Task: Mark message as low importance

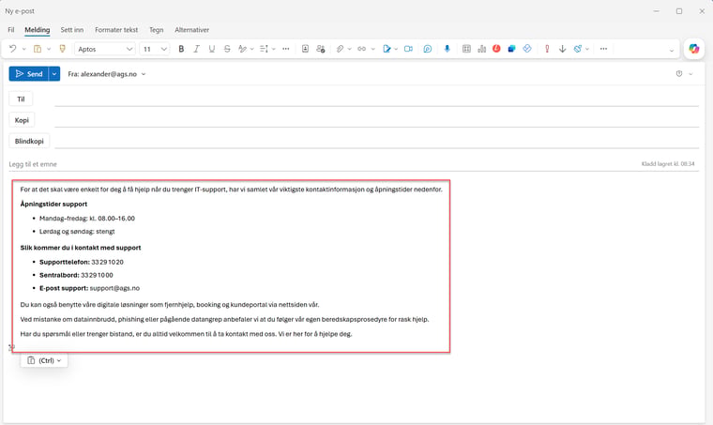Action: click(x=563, y=49)
